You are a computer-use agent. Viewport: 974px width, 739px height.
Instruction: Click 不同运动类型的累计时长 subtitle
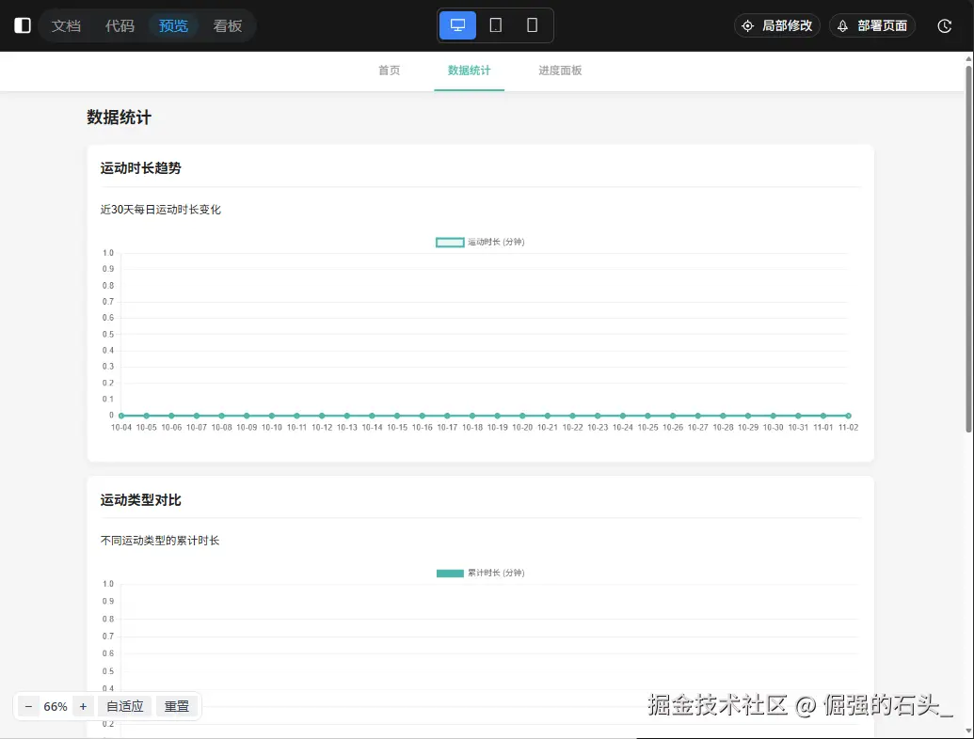tap(160, 541)
